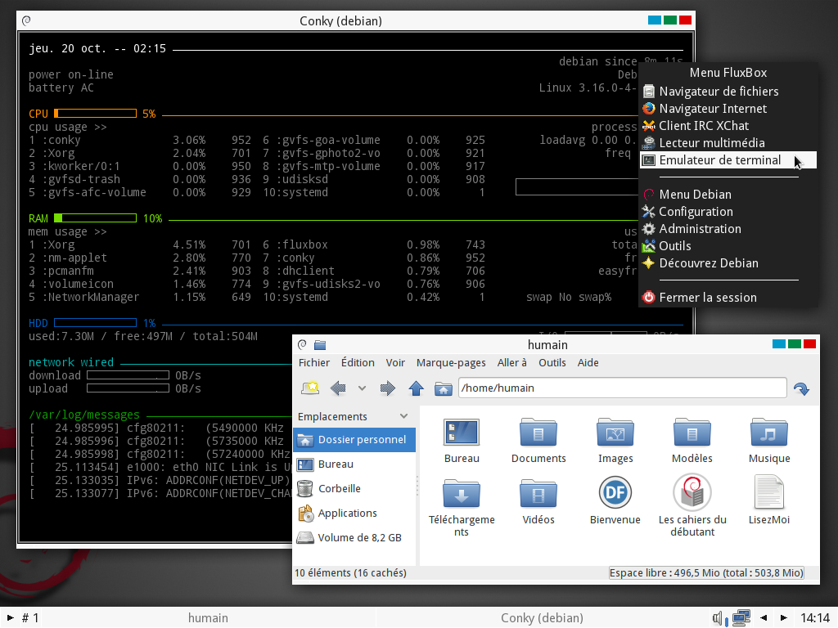Open the Outils menu in file manager

552,363
